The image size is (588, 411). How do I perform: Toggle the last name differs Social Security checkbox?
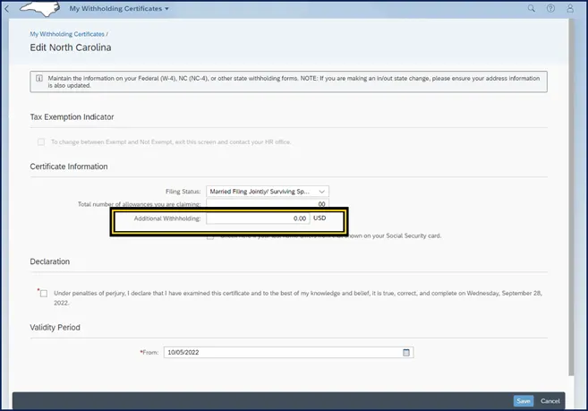point(210,236)
